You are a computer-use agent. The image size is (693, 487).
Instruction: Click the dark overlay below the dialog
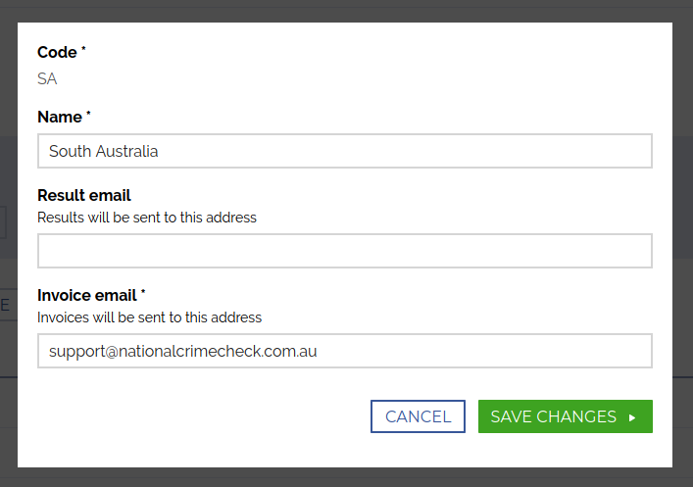click(x=343, y=476)
